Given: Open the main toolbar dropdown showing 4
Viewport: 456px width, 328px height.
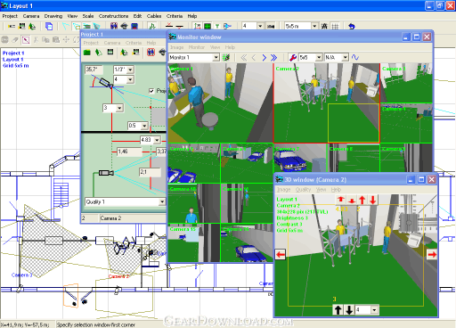Looking at the screenshot, I should [x=260, y=26].
